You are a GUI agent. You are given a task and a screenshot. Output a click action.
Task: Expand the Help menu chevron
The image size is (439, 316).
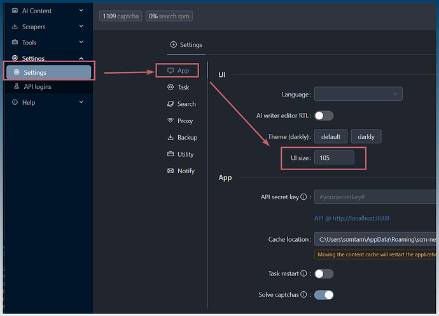(81, 102)
